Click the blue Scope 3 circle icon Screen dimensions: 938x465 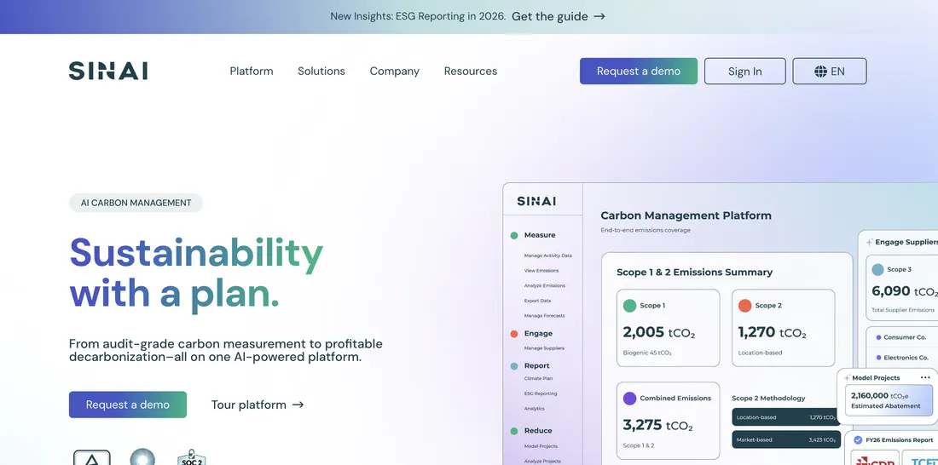pos(877,270)
